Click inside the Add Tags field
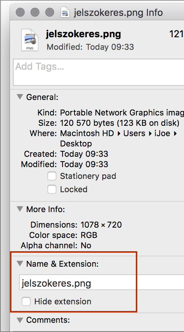184x332 pixels. tap(99, 72)
